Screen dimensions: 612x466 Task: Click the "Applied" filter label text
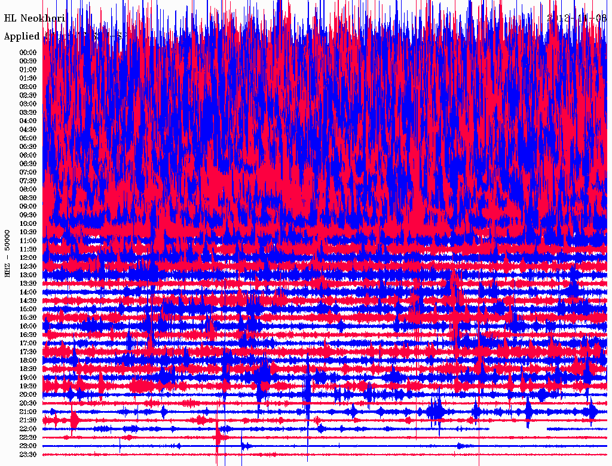point(22,36)
